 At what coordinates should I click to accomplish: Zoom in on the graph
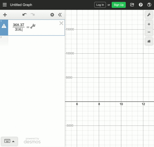[x=149, y=24]
